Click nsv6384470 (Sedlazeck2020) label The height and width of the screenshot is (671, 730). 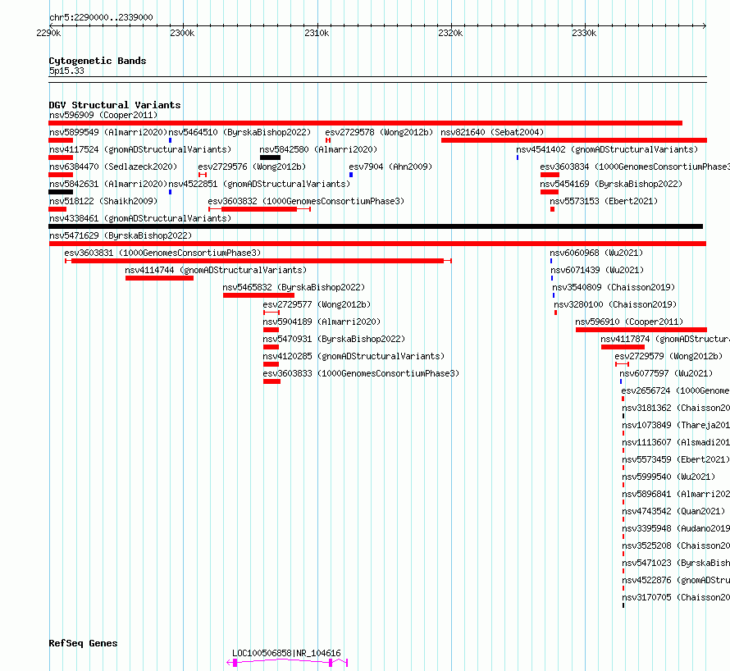(x=113, y=167)
